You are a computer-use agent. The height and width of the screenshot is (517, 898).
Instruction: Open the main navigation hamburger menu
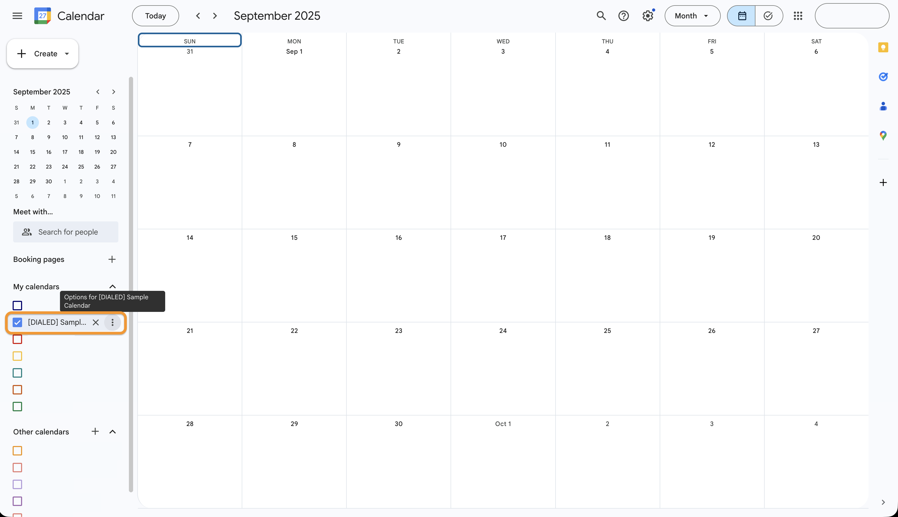pos(17,16)
